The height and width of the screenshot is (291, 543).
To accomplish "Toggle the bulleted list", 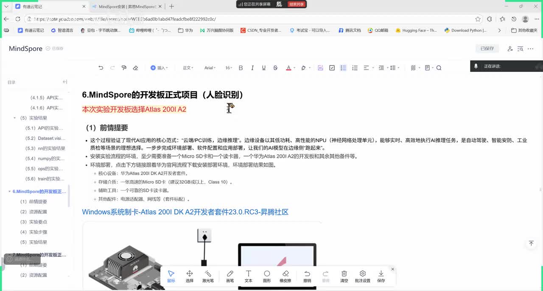I will tap(344, 68).
